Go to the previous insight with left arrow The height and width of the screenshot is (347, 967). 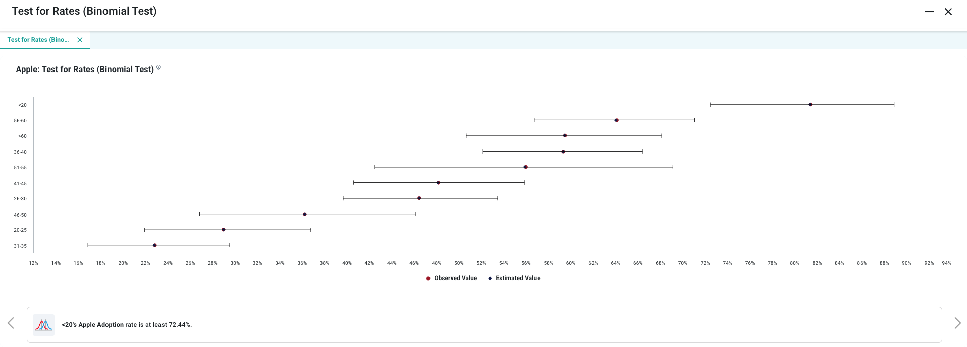click(11, 323)
